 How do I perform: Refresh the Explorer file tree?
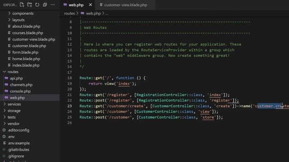pyautogui.click(x=37, y=5)
